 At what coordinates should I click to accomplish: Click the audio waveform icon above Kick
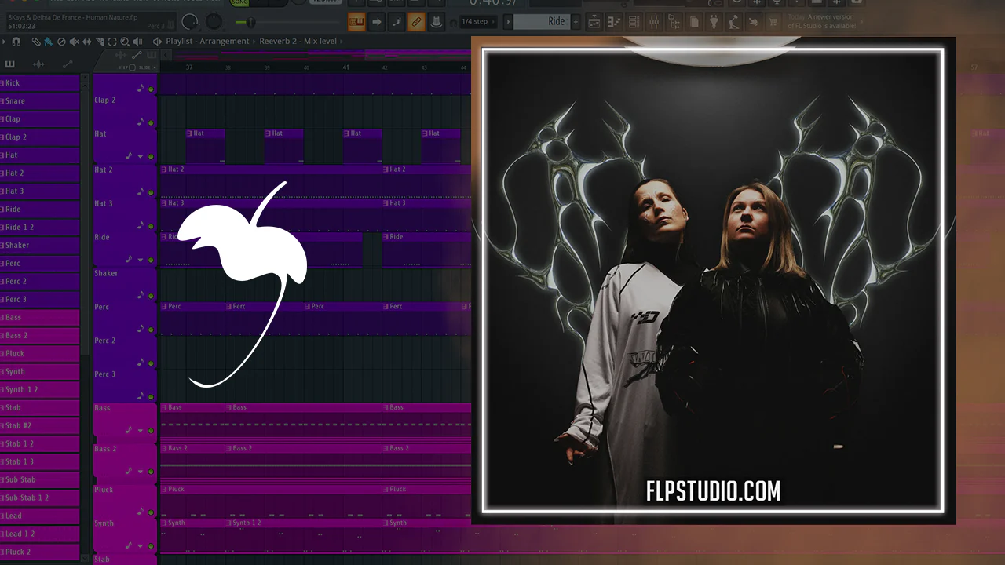click(x=38, y=64)
